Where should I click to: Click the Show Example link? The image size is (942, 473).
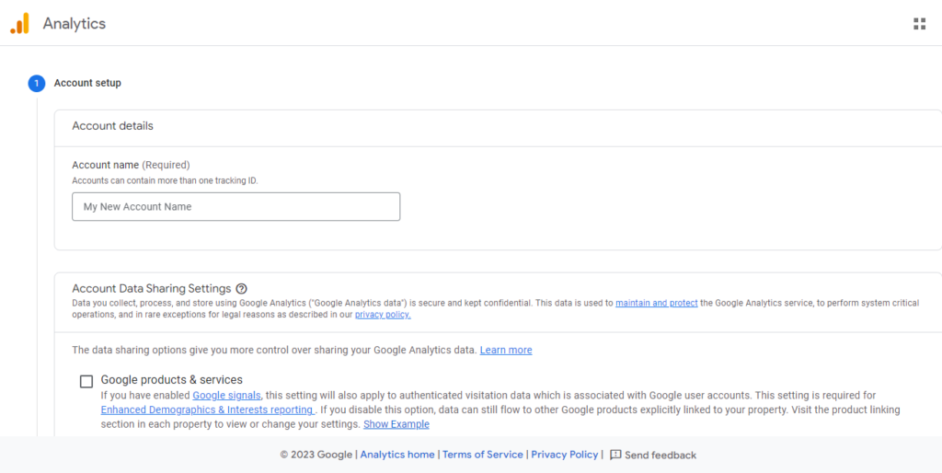[x=396, y=424]
